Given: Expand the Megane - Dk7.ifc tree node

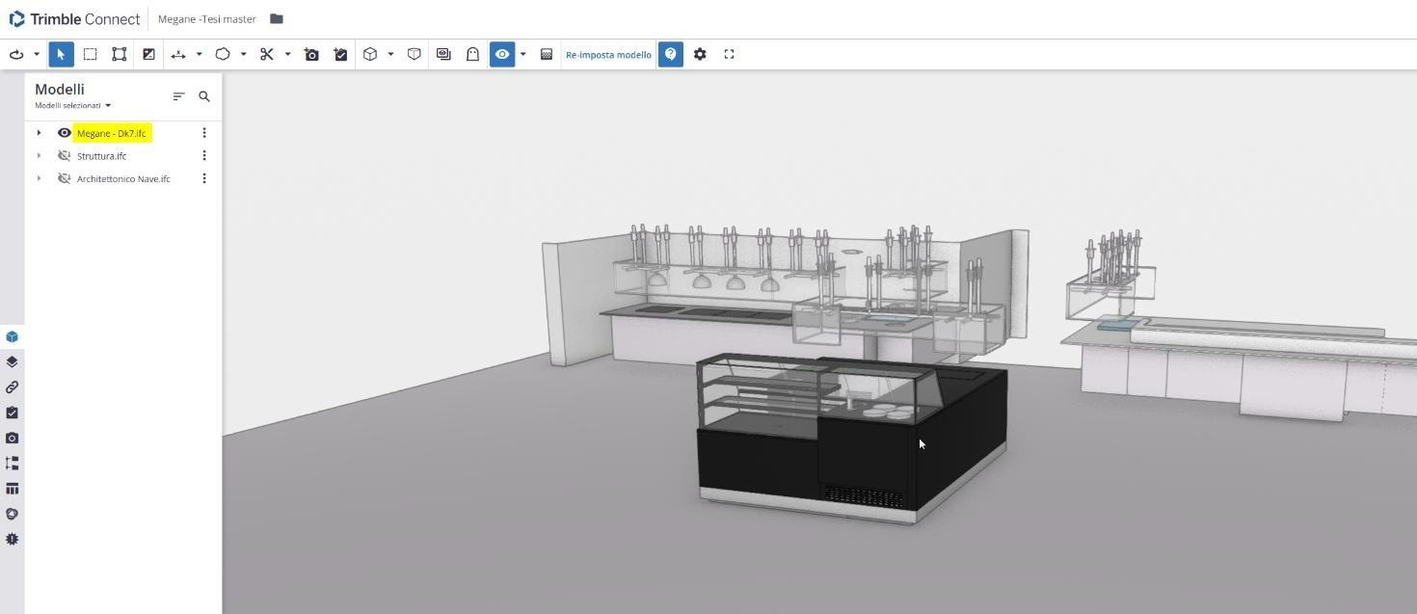Looking at the screenshot, I should tap(39, 133).
